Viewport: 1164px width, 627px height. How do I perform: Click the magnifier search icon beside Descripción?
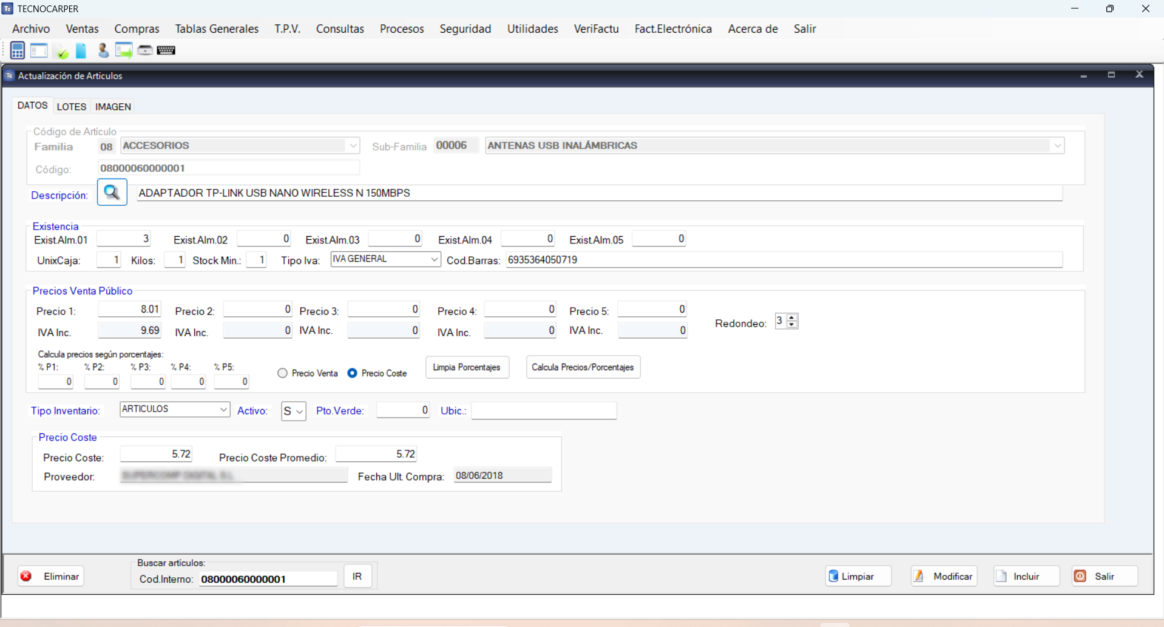pyautogui.click(x=112, y=192)
